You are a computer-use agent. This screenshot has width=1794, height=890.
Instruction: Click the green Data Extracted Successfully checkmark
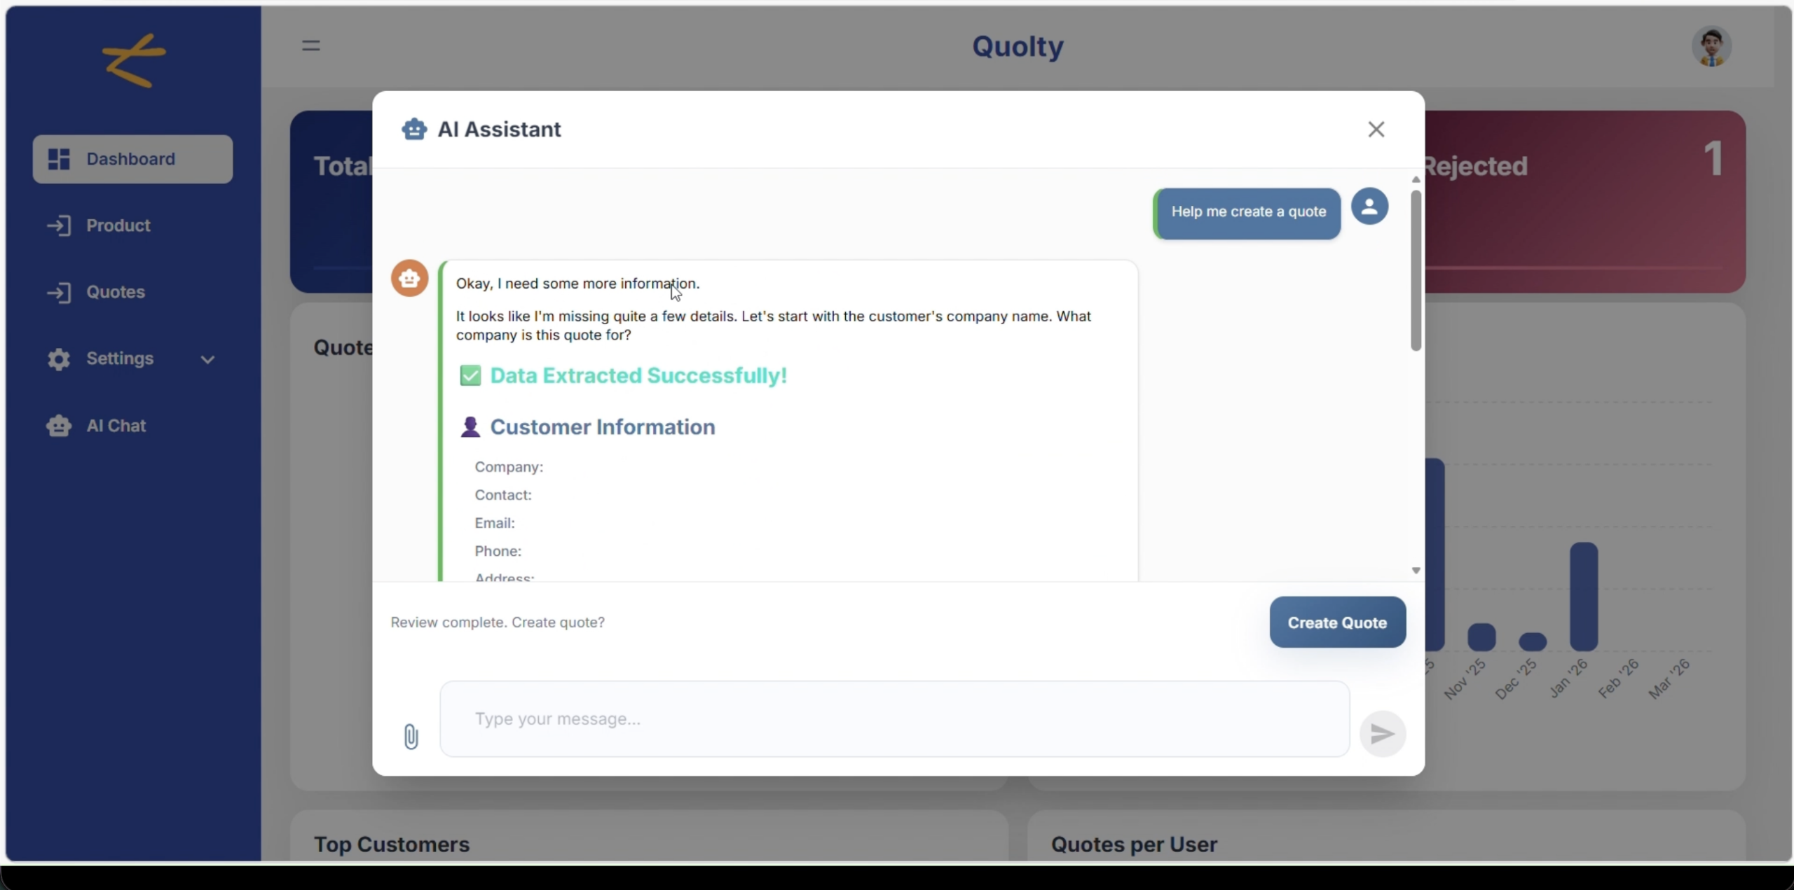pyautogui.click(x=470, y=375)
